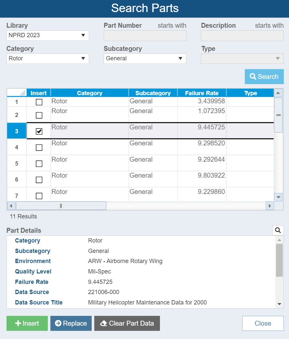The image size is (289, 339).
Task: Sort by the Failure Rate column header
Action: pyautogui.click(x=202, y=93)
